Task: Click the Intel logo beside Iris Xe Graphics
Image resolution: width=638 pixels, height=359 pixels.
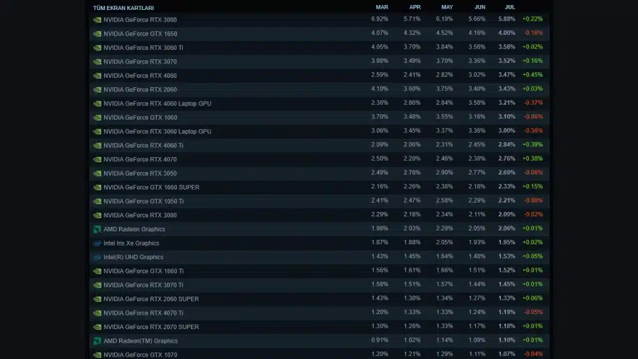Action: (97, 244)
